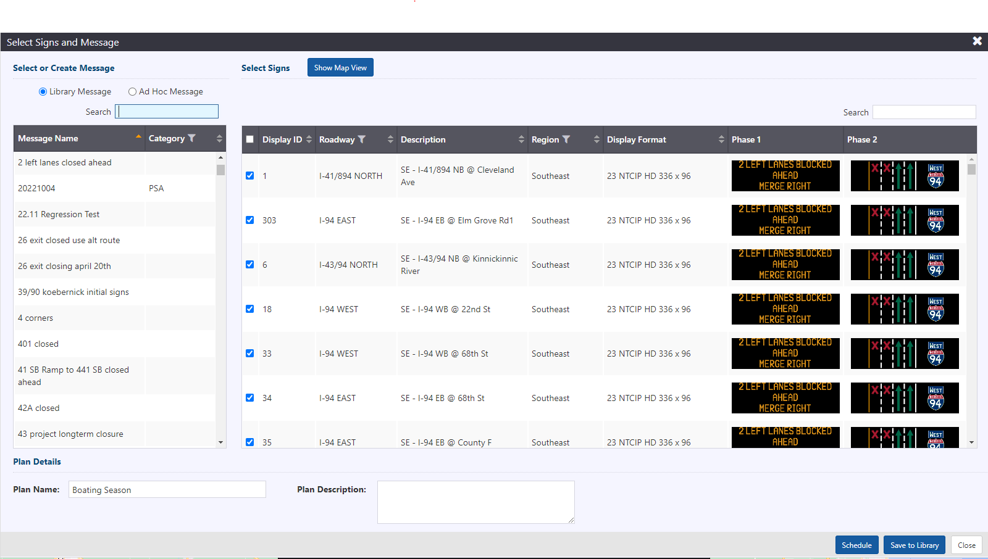Viewport: 988px width, 559px height.
Task: Uncheck sign with Display ID 303
Action: coord(249,220)
